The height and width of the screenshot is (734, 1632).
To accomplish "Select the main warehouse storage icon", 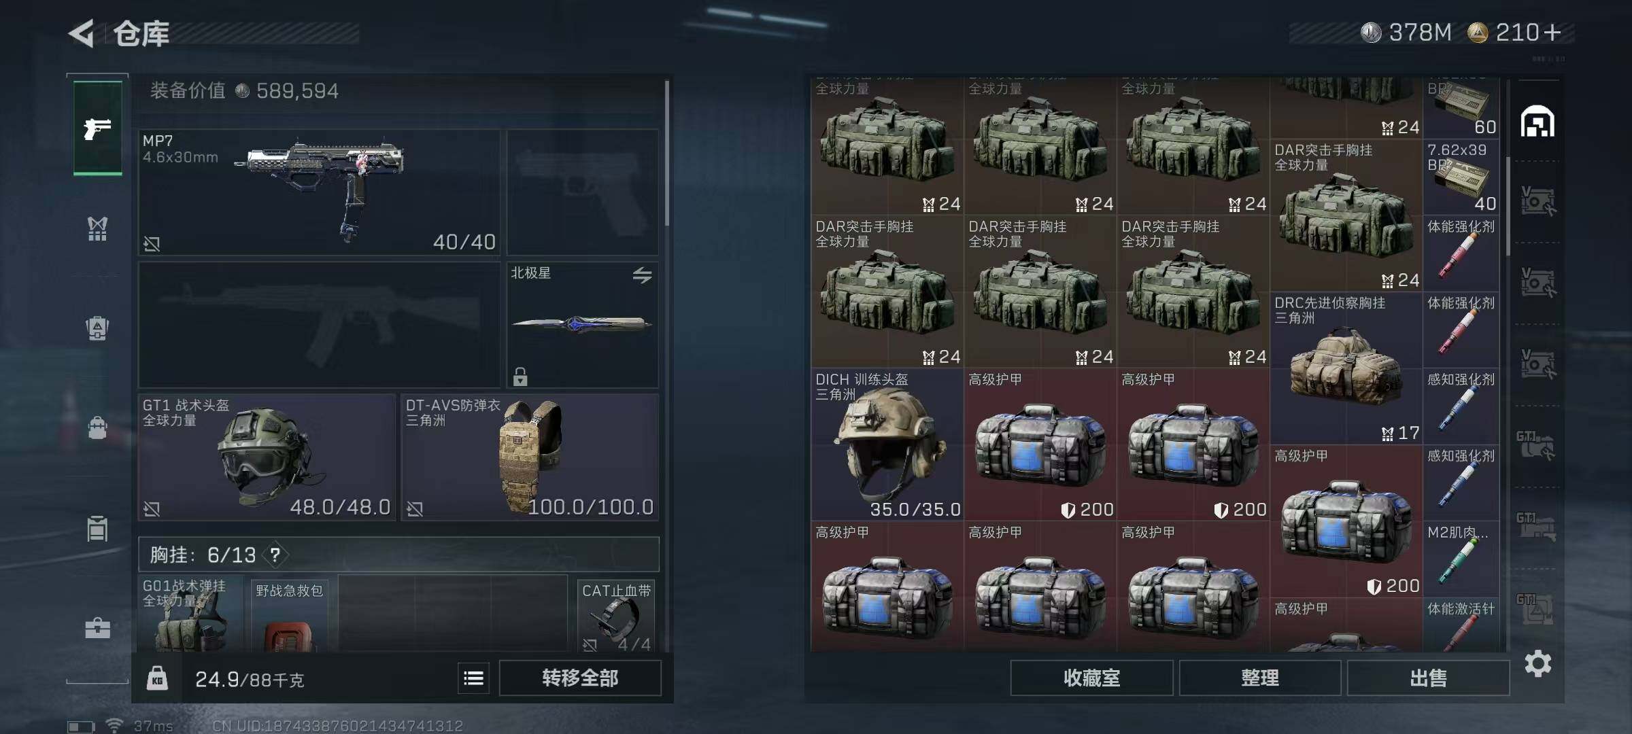I will (x=1537, y=122).
